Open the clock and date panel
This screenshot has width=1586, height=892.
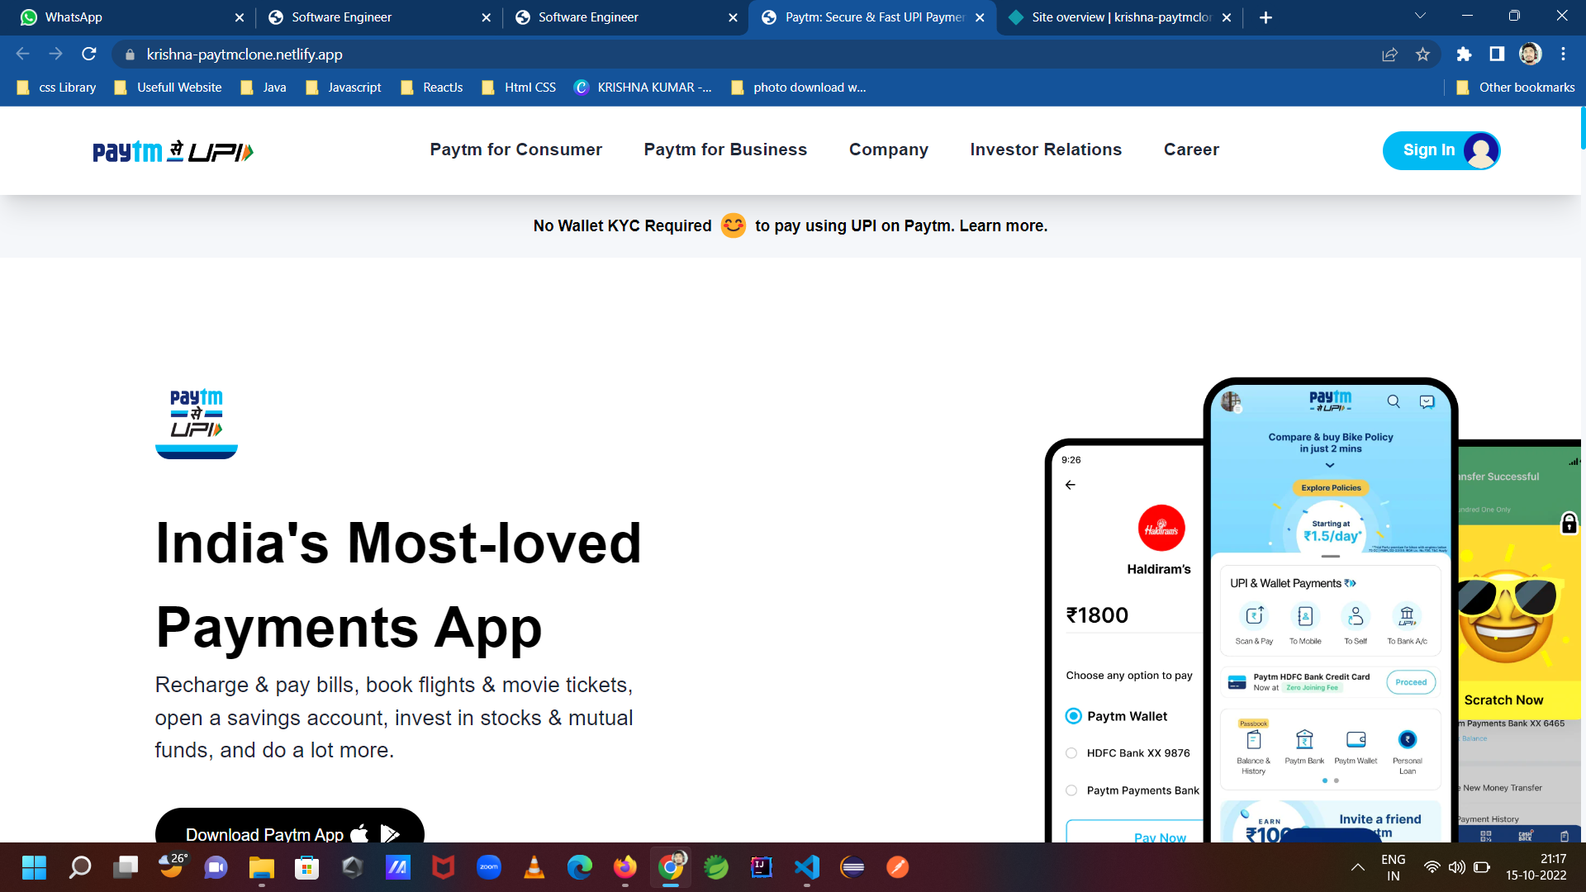click(1536, 867)
